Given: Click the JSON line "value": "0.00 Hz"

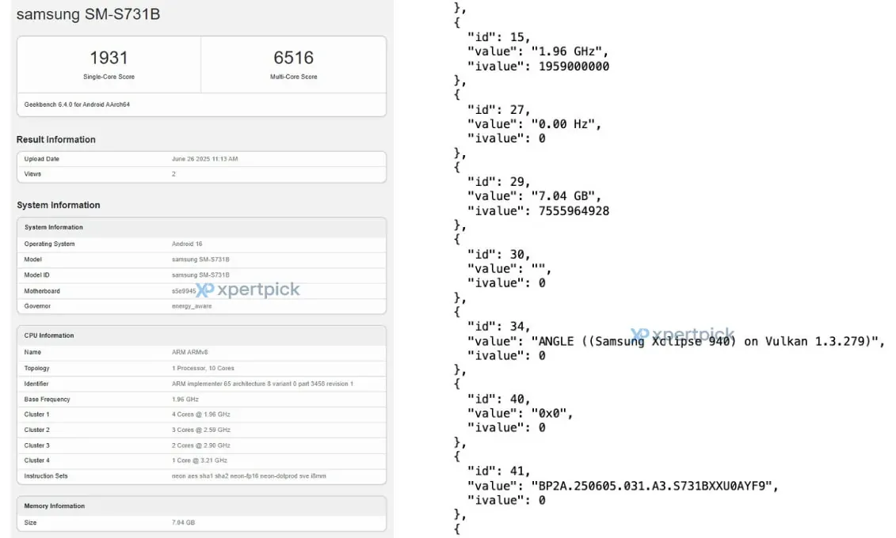Looking at the screenshot, I should 534,123.
